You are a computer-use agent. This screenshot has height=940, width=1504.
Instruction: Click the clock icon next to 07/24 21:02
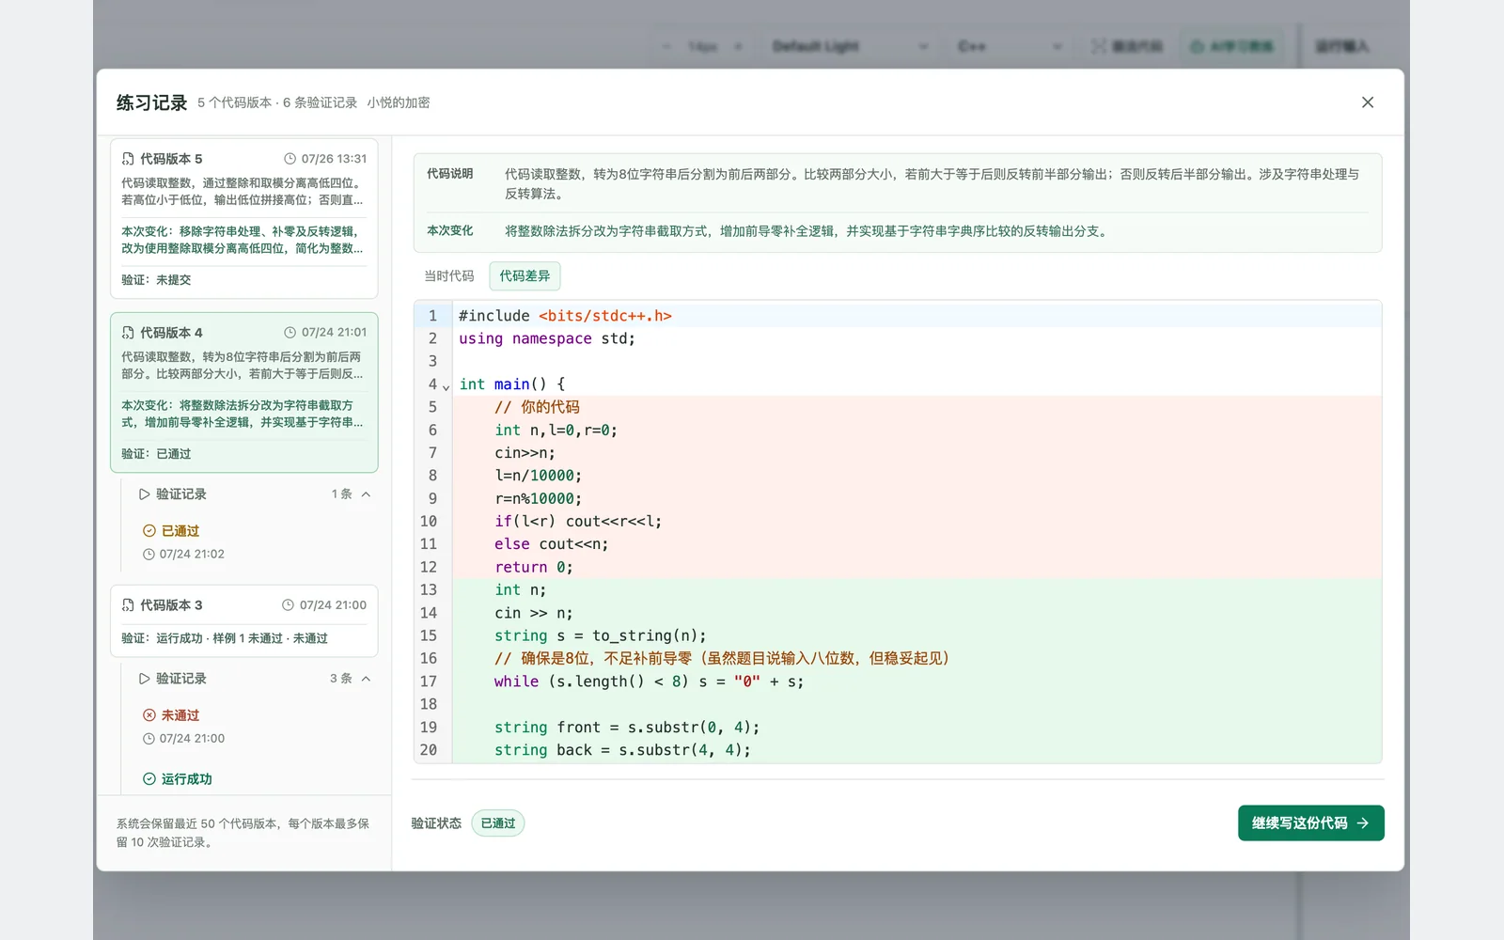click(149, 555)
